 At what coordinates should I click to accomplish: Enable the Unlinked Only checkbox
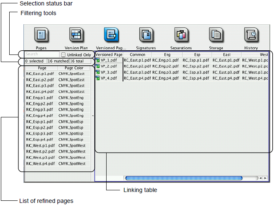click(x=63, y=54)
